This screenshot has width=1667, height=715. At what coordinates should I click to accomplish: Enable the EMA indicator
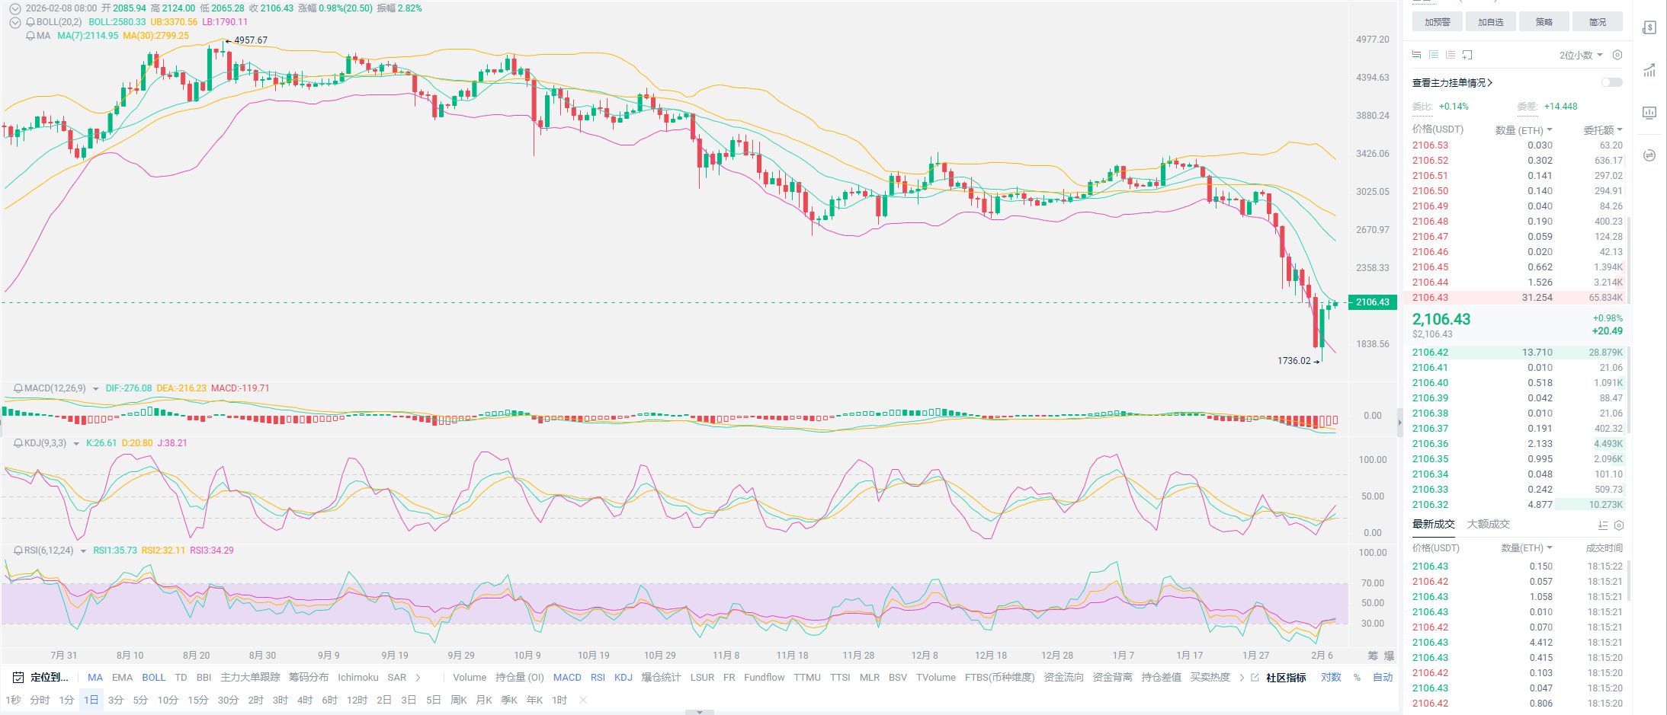[x=122, y=677]
